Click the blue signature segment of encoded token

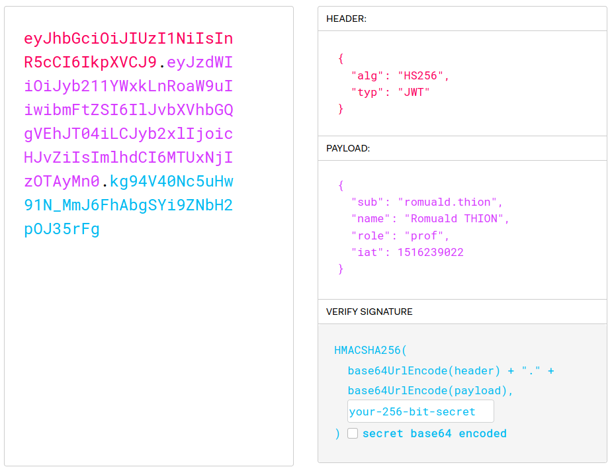pos(128,205)
